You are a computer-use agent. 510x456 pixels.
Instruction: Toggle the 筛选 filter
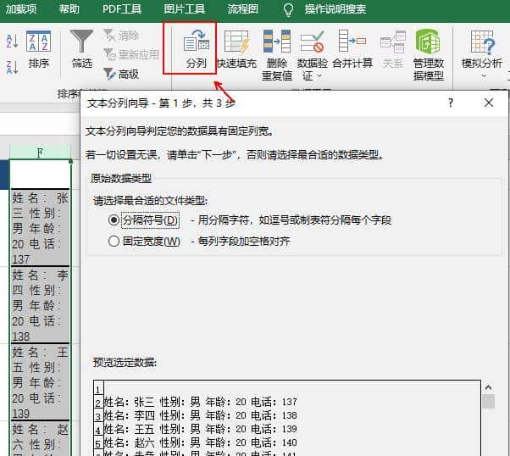pyautogui.click(x=81, y=49)
